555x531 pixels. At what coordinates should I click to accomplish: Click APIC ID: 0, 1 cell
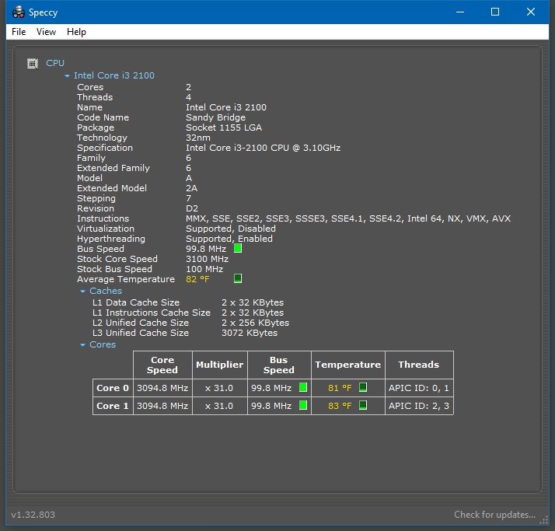pyautogui.click(x=419, y=388)
